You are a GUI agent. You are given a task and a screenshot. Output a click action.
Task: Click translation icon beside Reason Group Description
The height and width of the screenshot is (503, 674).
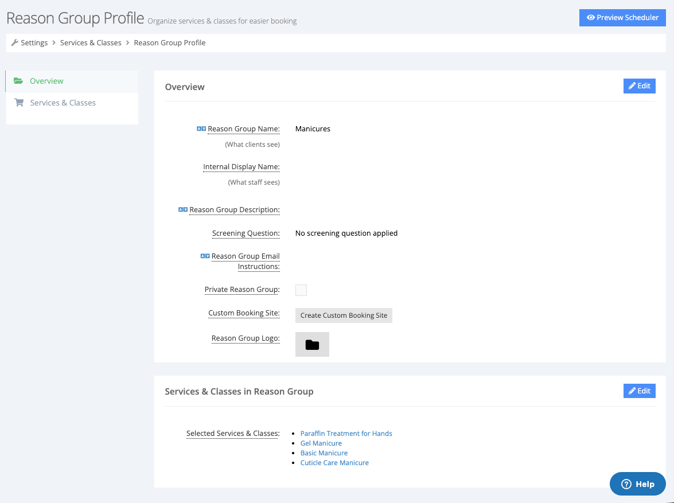coord(183,209)
